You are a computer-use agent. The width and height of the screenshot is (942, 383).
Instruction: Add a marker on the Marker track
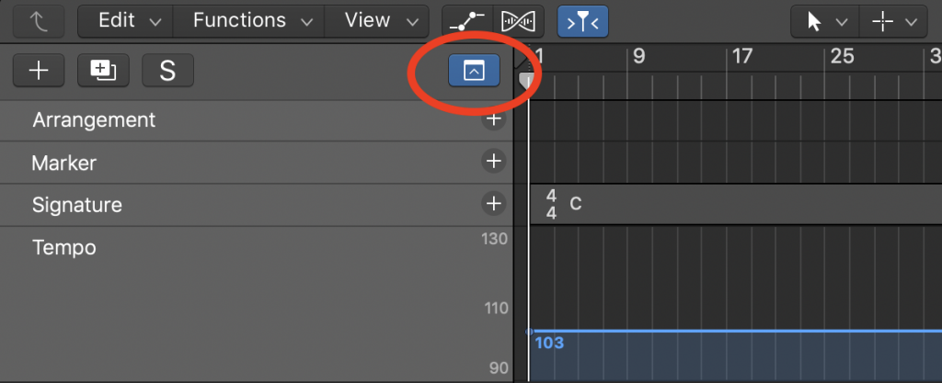(x=493, y=162)
